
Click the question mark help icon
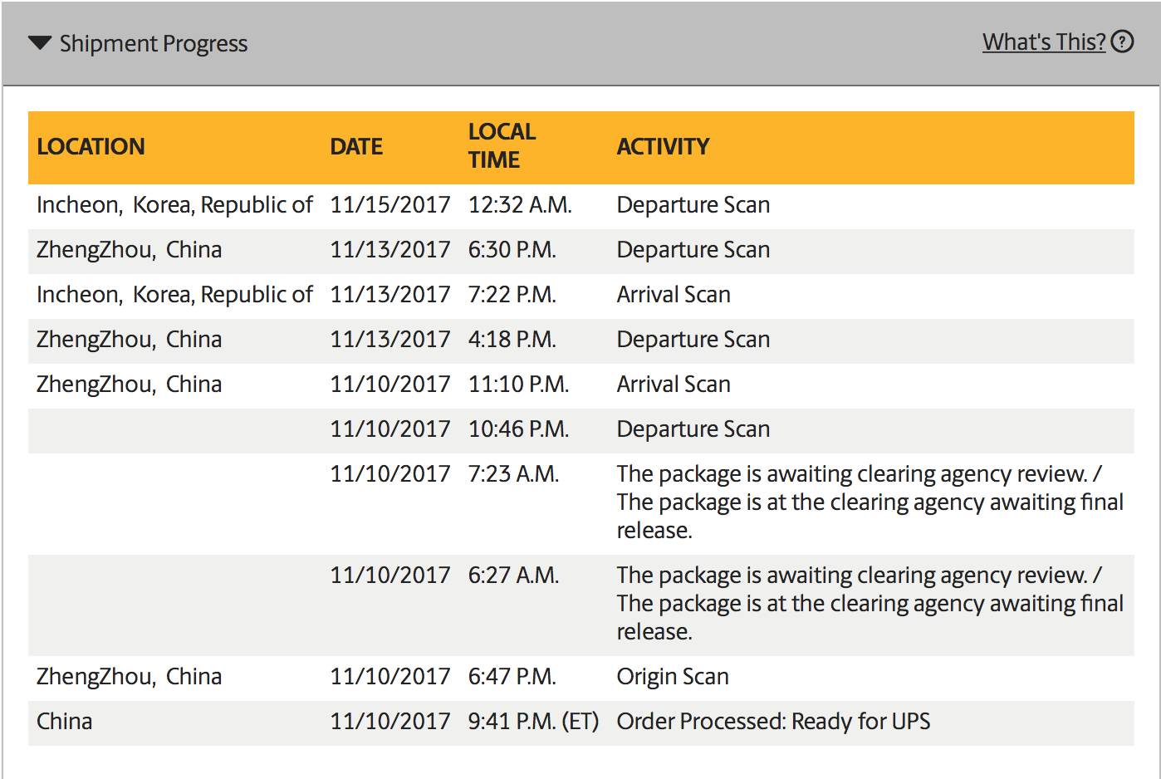point(1122,42)
